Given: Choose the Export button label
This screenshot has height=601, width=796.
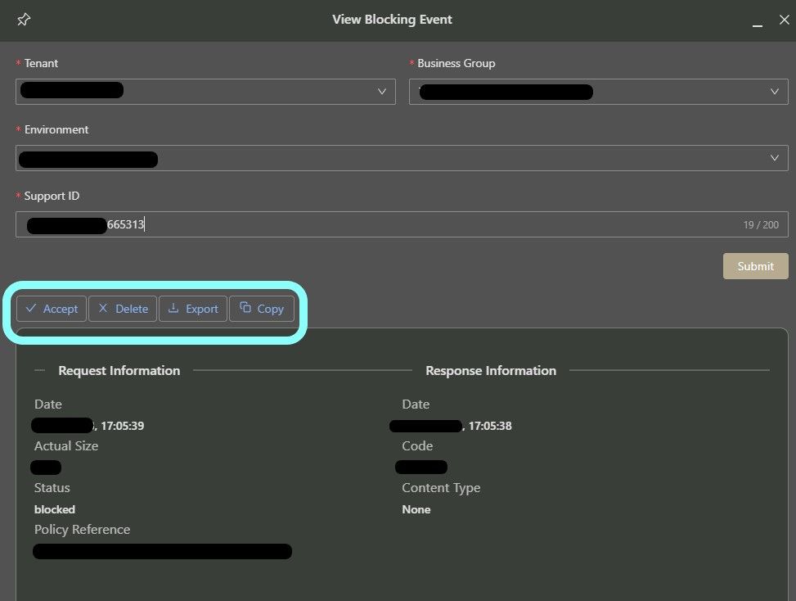Looking at the screenshot, I should click(x=202, y=309).
